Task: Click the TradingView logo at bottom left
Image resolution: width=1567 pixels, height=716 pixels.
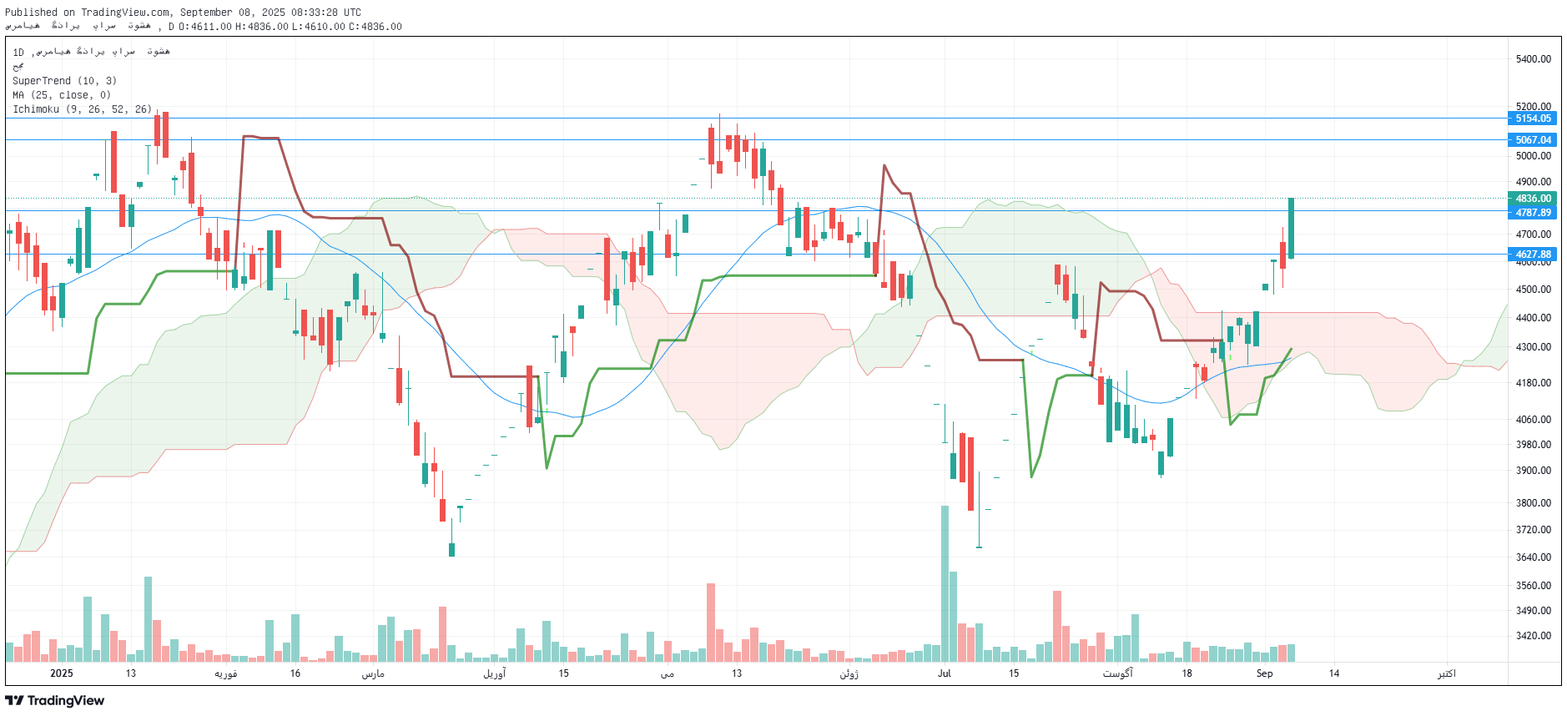Action: tap(55, 700)
